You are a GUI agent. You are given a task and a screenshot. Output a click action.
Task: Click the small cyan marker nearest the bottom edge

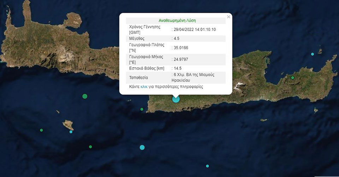point(207,166)
